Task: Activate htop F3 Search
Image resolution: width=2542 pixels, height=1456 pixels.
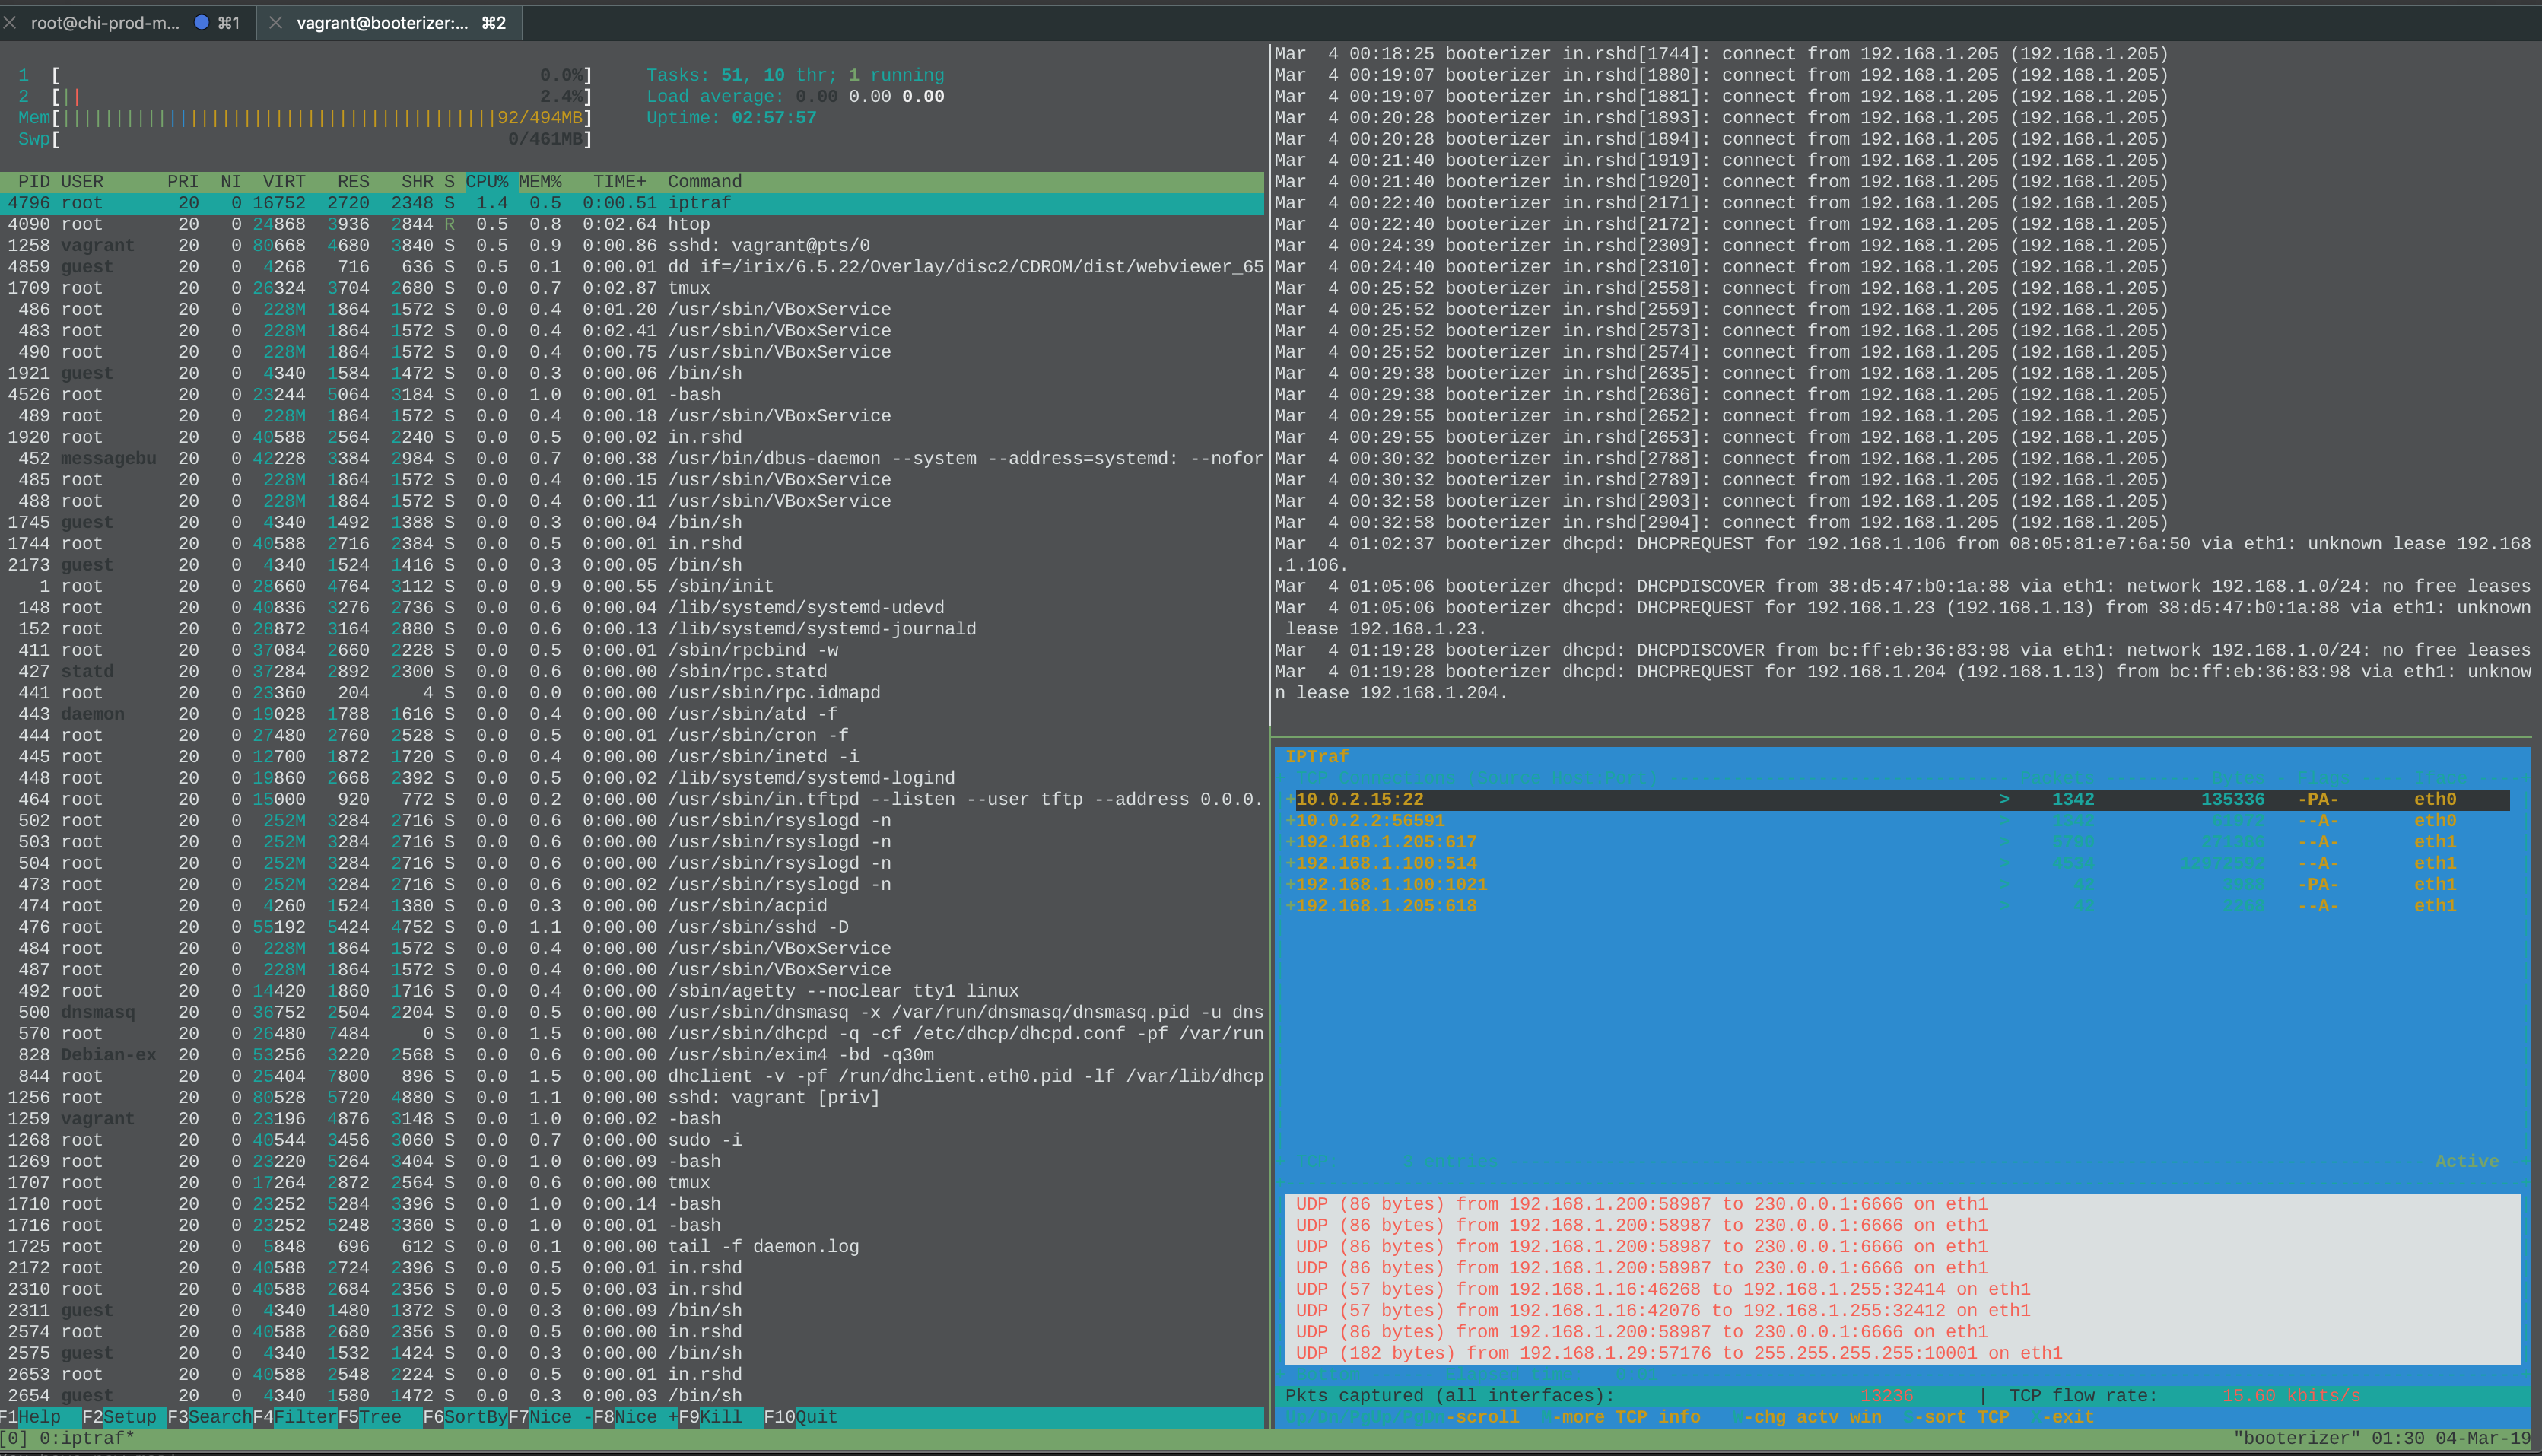Action: click(x=209, y=1417)
